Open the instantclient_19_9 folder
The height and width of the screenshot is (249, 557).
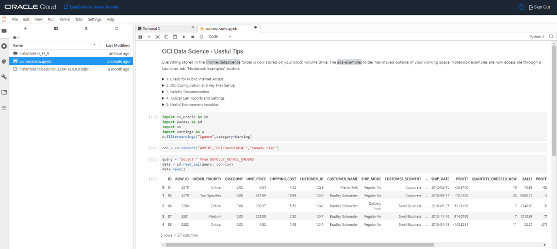click(x=71, y=54)
